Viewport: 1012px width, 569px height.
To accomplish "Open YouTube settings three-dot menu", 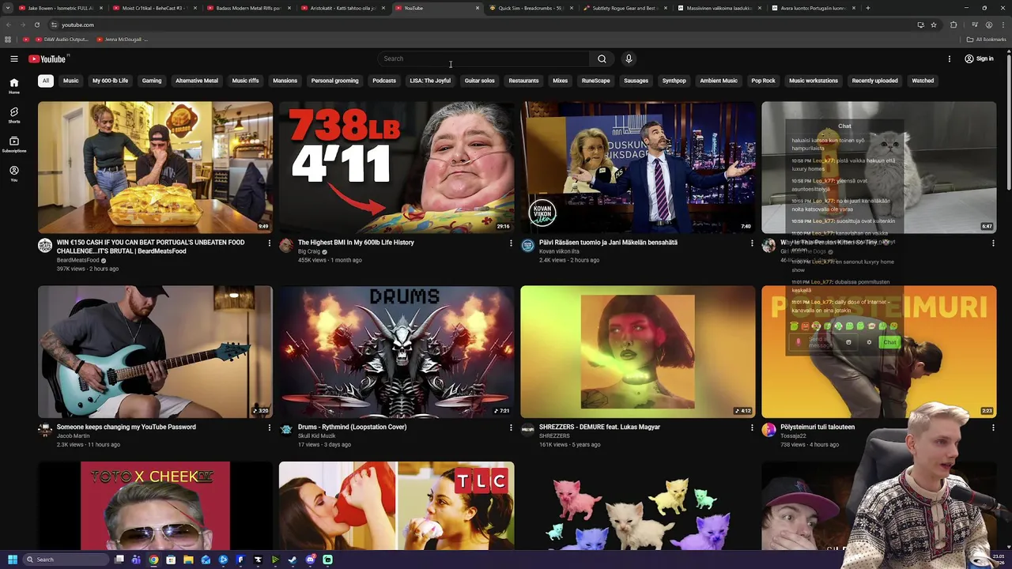I will point(950,58).
